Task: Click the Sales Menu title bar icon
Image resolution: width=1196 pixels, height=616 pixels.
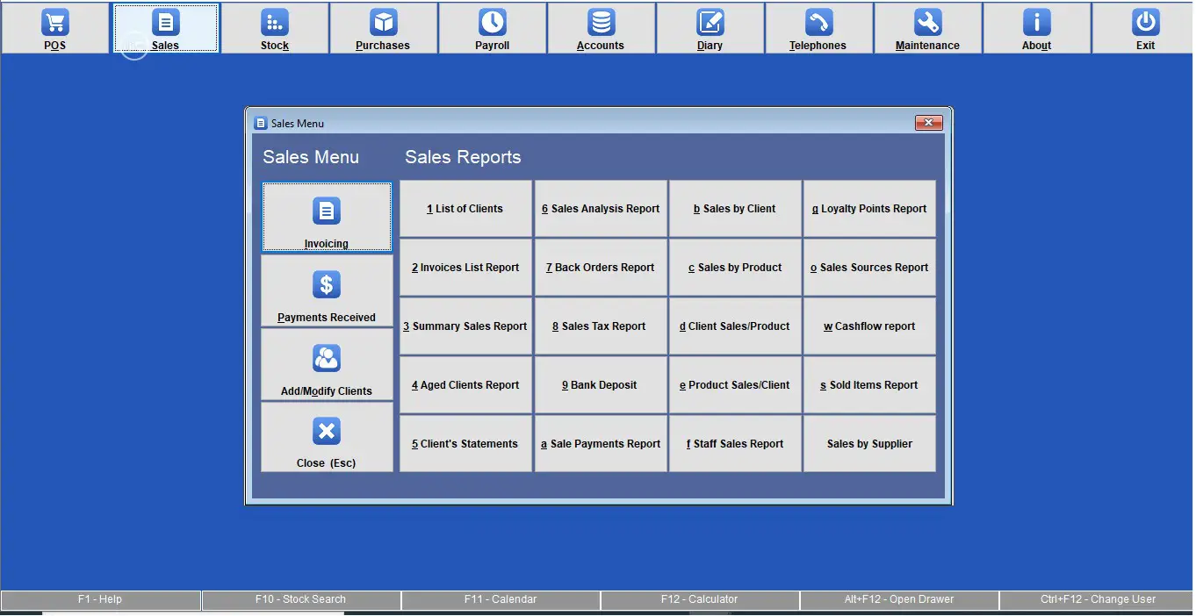Action: (260, 124)
